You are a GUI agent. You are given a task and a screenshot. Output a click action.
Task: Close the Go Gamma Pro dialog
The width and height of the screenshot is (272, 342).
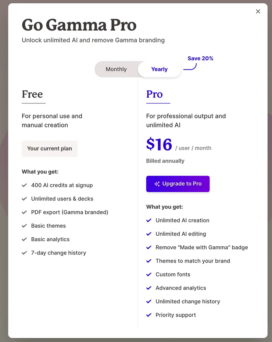258,11
